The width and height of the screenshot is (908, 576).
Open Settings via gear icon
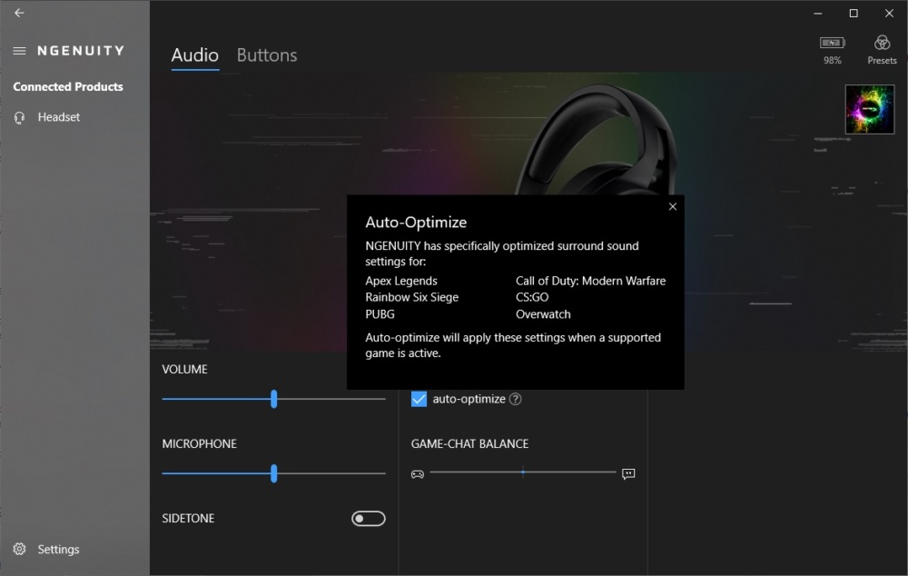click(x=20, y=549)
